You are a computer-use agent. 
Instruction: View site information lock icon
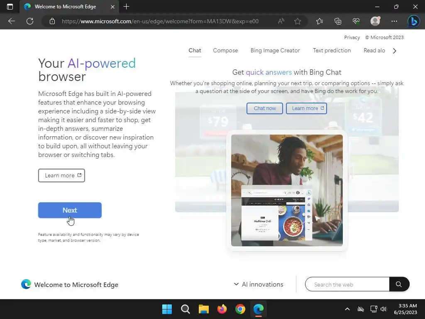tap(52, 21)
